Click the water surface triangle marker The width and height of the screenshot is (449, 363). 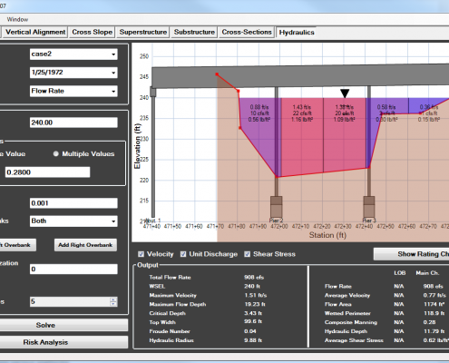345,93
